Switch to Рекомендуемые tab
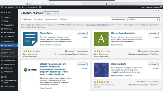The height and width of the screenshot is (91, 163). tap(51, 19)
